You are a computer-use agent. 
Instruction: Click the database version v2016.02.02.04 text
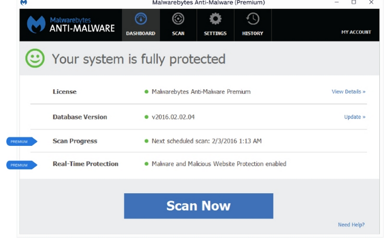click(x=173, y=117)
